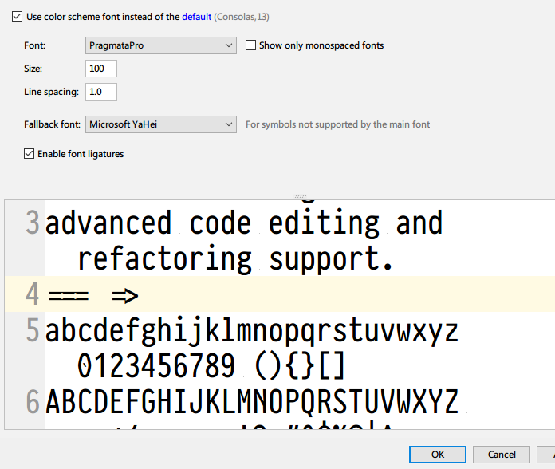Screen dimensions: 555x469
Task: Click the lowercase alphabet sample line 5
Action: (x=252, y=331)
